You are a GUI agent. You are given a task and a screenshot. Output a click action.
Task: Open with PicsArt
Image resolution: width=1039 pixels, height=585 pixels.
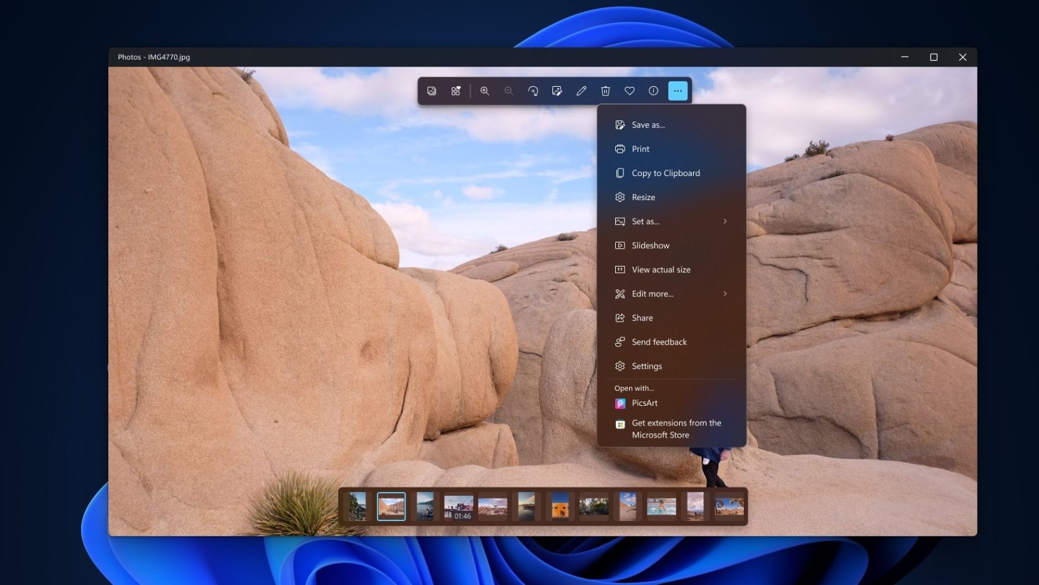[644, 403]
